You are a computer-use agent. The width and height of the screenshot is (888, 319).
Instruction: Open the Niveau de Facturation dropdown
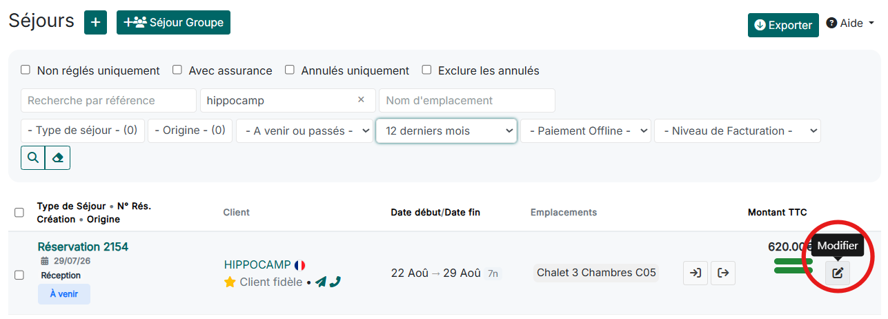(738, 130)
